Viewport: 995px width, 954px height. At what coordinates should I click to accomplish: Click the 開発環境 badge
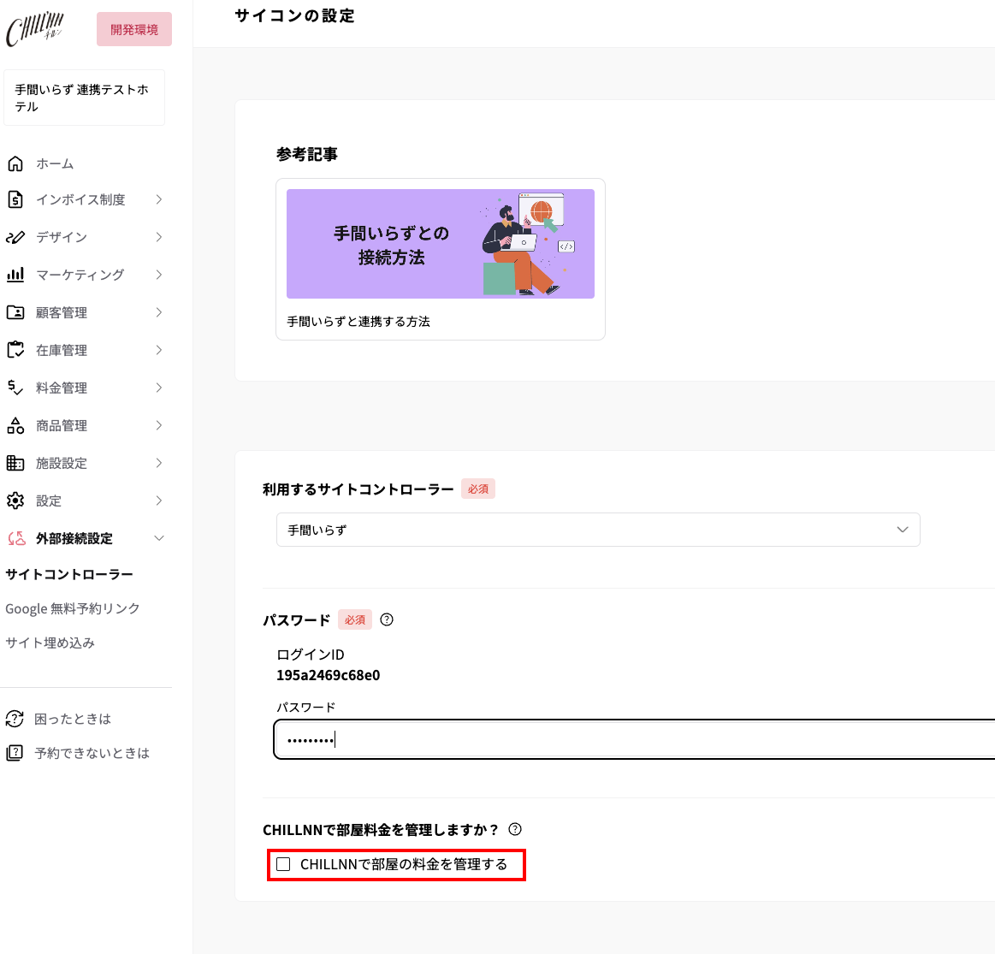coord(134,29)
